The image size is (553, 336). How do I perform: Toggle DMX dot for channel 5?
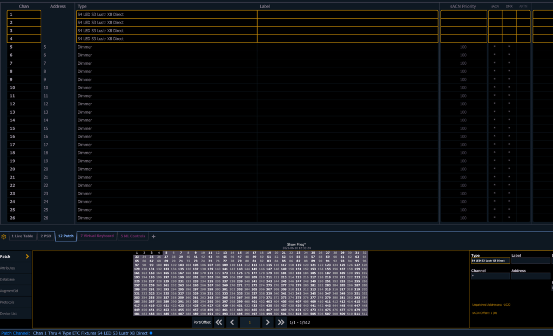(509, 46)
